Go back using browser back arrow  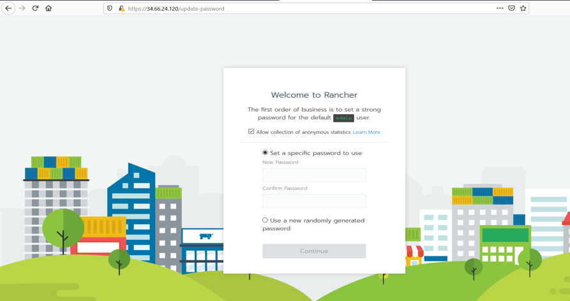[x=8, y=8]
